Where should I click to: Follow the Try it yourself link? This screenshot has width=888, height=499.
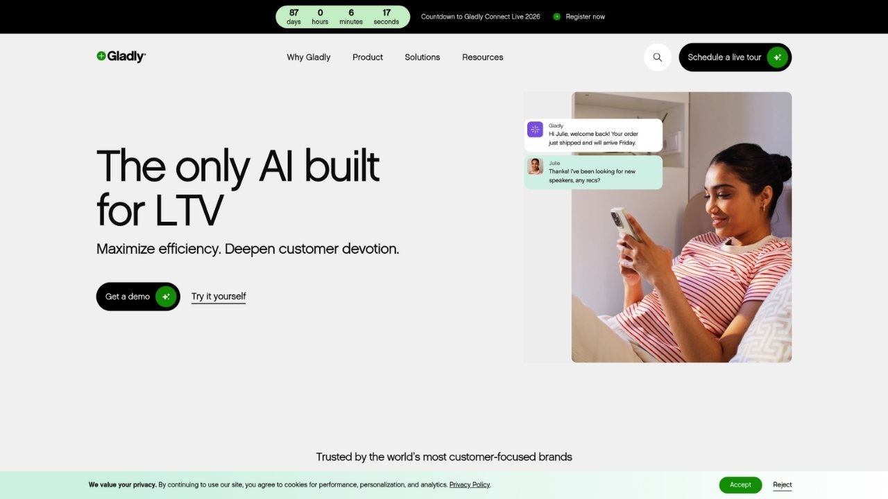click(219, 297)
